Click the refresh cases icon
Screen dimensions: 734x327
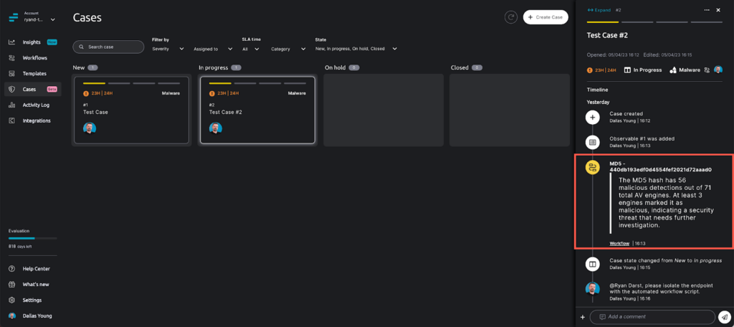coord(511,17)
